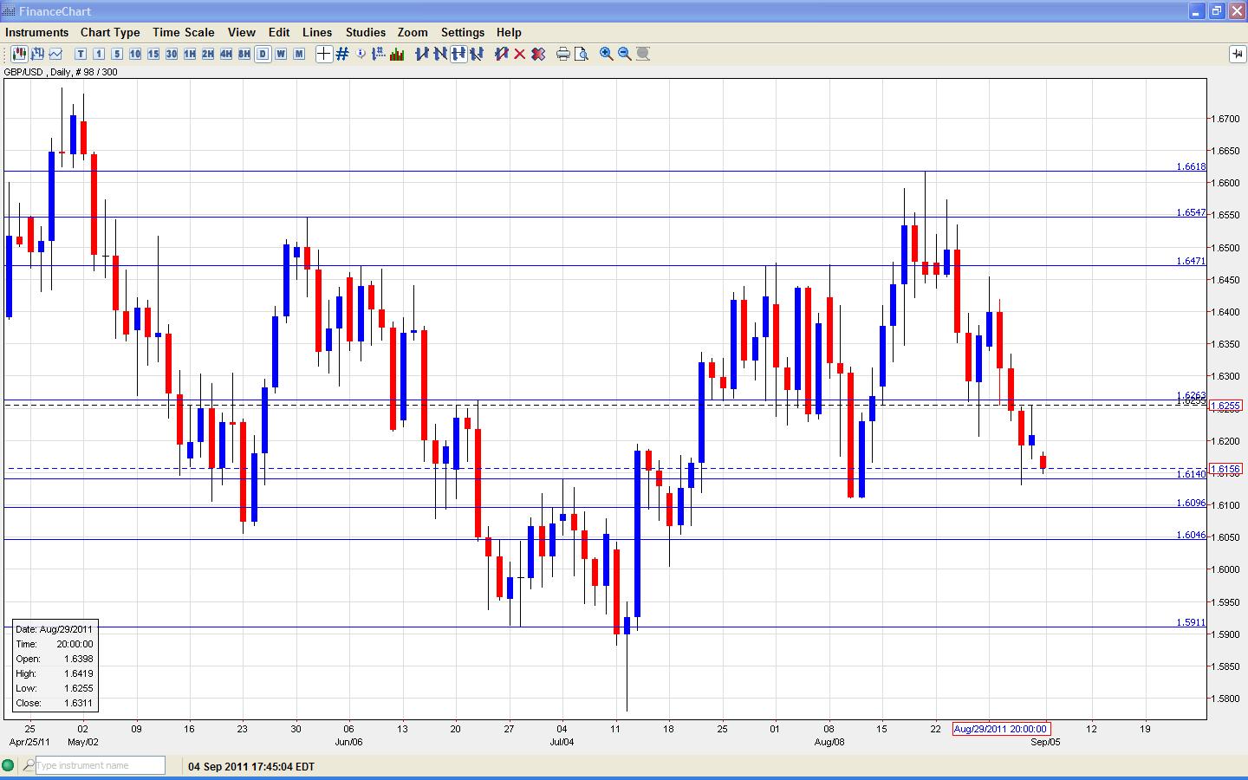The height and width of the screenshot is (780, 1248).
Task: Choose the first trend line drawing tool
Action: click(422, 54)
